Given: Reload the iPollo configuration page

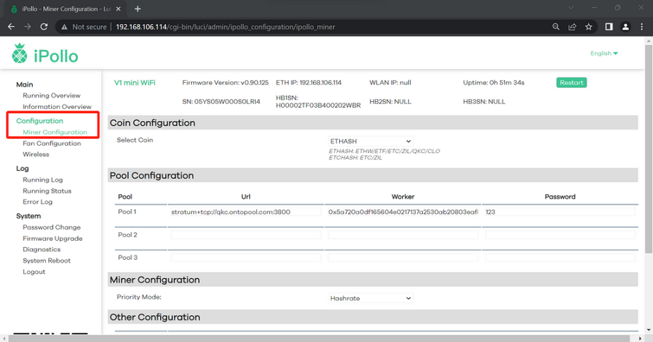Looking at the screenshot, I should (44, 27).
